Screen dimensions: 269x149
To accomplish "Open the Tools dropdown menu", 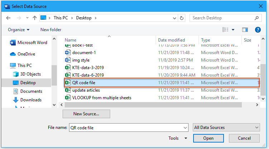I will pyautogui.click(x=178, y=138).
